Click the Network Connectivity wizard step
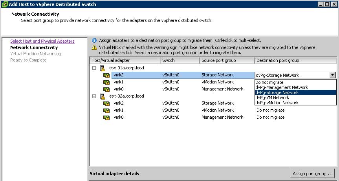This screenshot has height=181, width=339. [x=34, y=47]
